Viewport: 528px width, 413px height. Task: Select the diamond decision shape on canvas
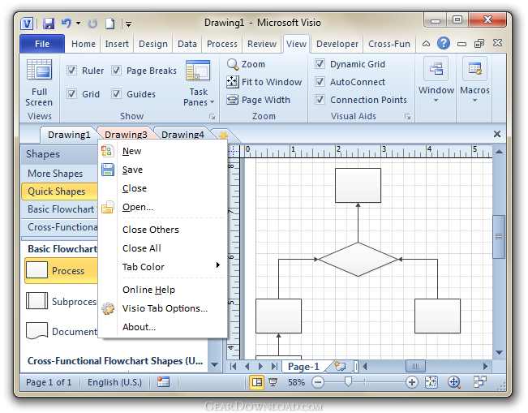pyautogui.click(x=358, y=260)
